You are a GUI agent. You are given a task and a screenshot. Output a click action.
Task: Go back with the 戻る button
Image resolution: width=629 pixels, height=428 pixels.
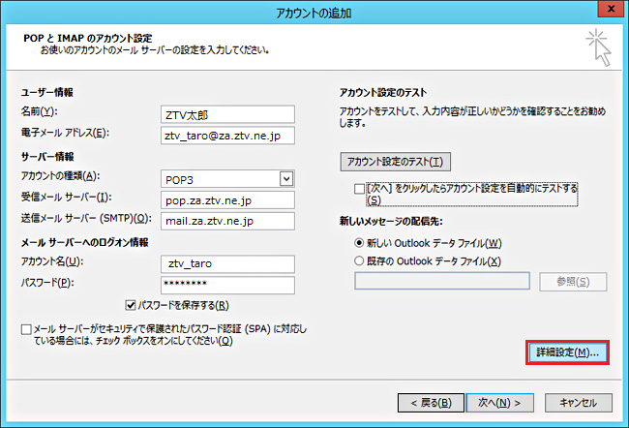point(425,402)
